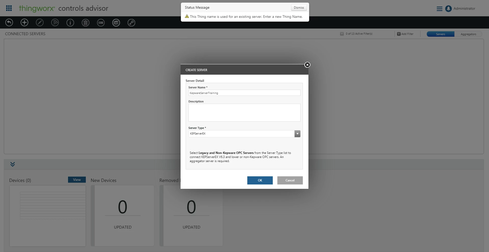Click the Administrator username label
Image resolution: width=489 pixels, height=252 pixels.
[464, 8]
